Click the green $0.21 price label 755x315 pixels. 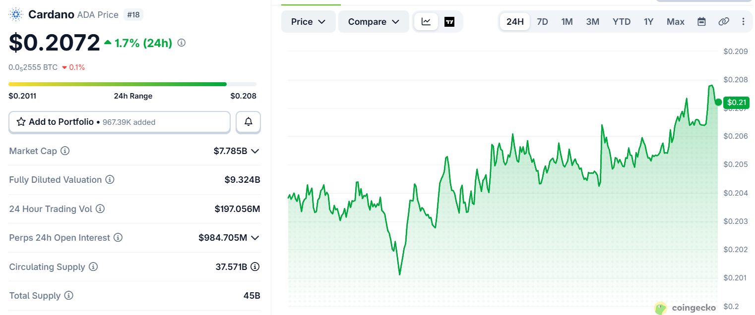click(737, 103)
